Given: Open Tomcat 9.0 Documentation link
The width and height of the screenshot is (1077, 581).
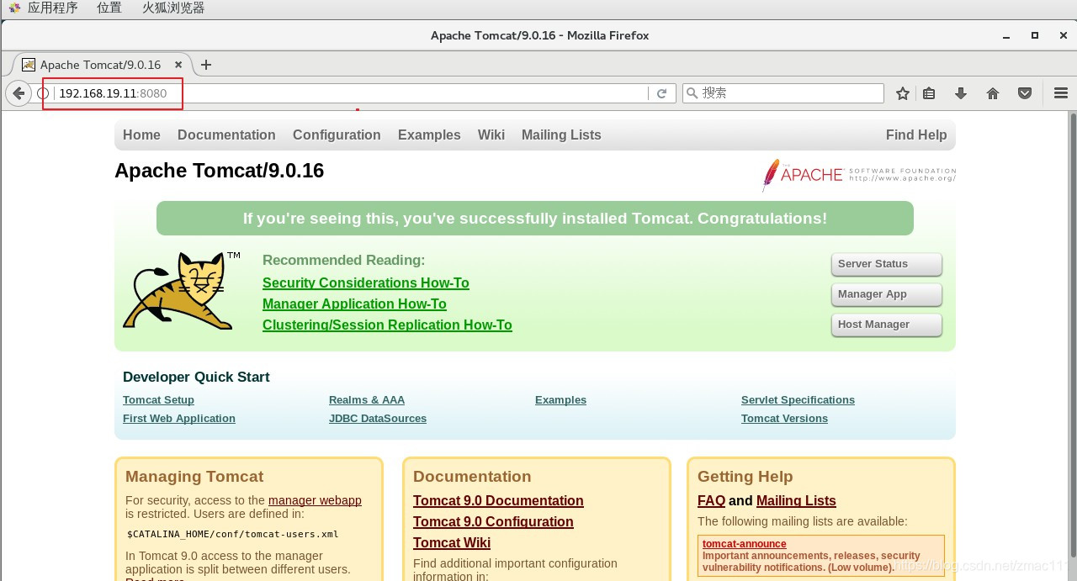Looking at the screenshot, I should [498, 500].
